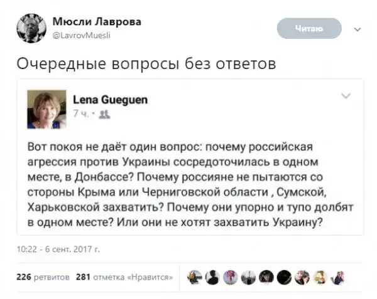Toggle the Читаю following button

click(309, 28)
